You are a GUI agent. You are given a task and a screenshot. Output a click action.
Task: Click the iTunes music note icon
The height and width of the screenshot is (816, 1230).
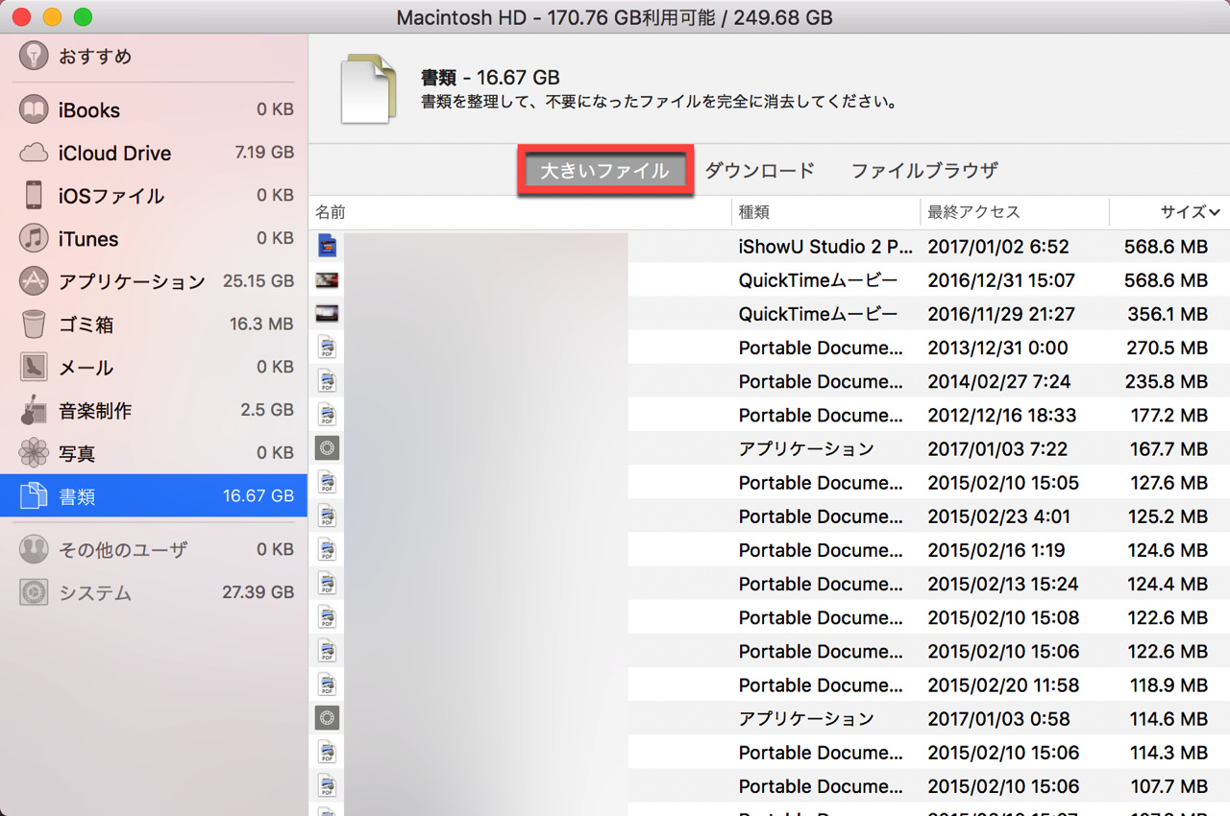pos(34,238)
